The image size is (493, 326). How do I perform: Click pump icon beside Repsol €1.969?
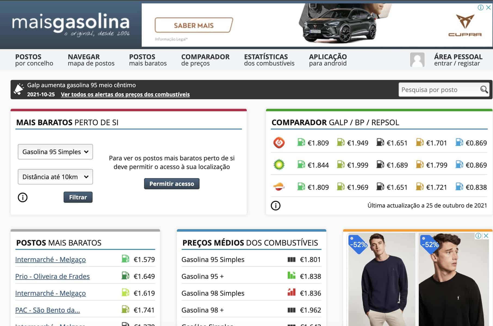tap(340, 187)
